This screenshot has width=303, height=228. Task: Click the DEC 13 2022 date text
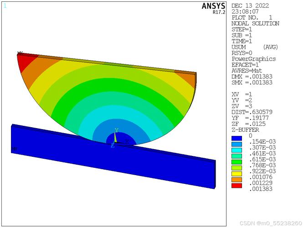tap(250, 5)
